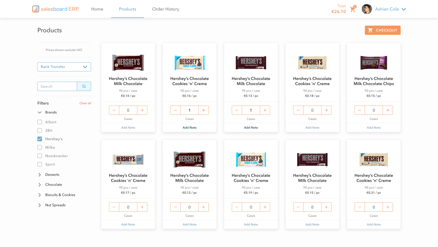The width and height of the screenshot is (438, 247).
Task: Decrease cases for €0.14 Milk Chocolate
Action: coord(114,110)
